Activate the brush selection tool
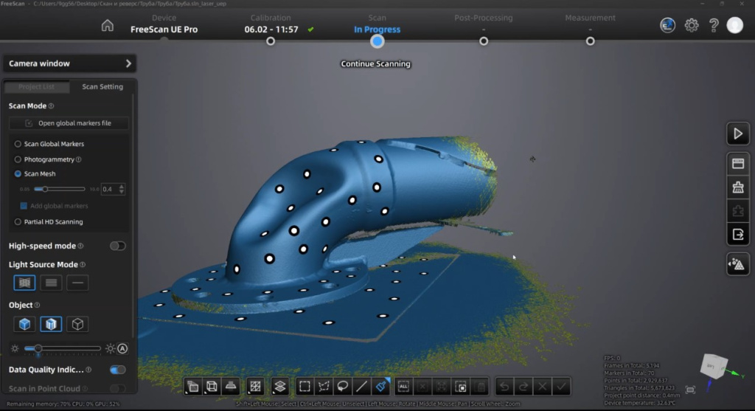 pyautogui.click(x=380, y=386)
